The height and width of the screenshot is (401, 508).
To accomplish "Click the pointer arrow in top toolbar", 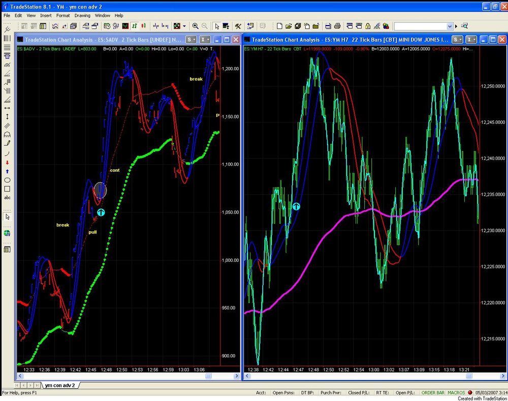I will click(x=217, y=26).
